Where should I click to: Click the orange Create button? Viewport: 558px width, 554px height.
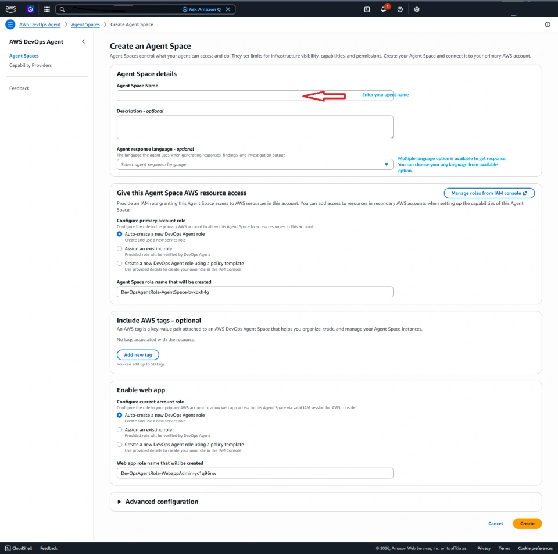pyautogui.click(x=527, y=523)
